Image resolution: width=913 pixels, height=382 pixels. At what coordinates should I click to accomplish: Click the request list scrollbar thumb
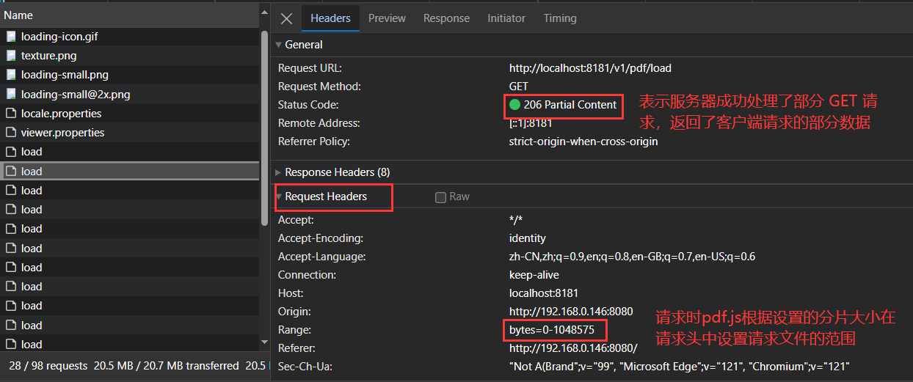(x=265, y=128)
